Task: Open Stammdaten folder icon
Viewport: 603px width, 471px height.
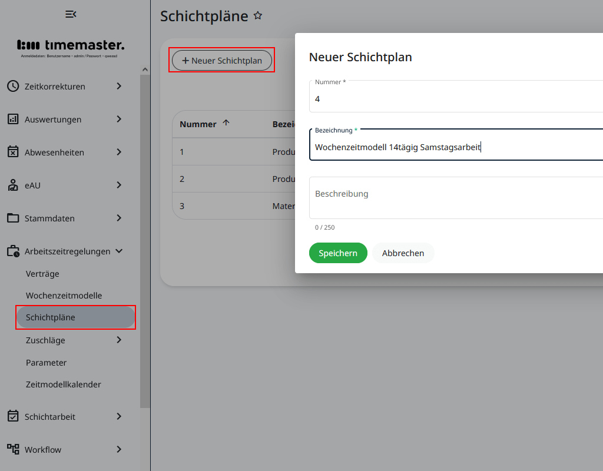Action: (x=13, y=218)
